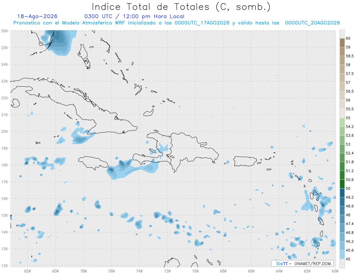Click the date label "18-Ago-2026"

point(37,16)
